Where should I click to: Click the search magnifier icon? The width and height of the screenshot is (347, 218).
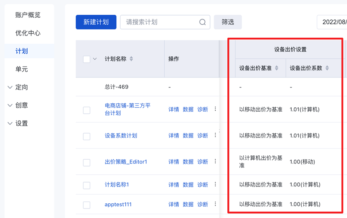[x=202, y=22]
